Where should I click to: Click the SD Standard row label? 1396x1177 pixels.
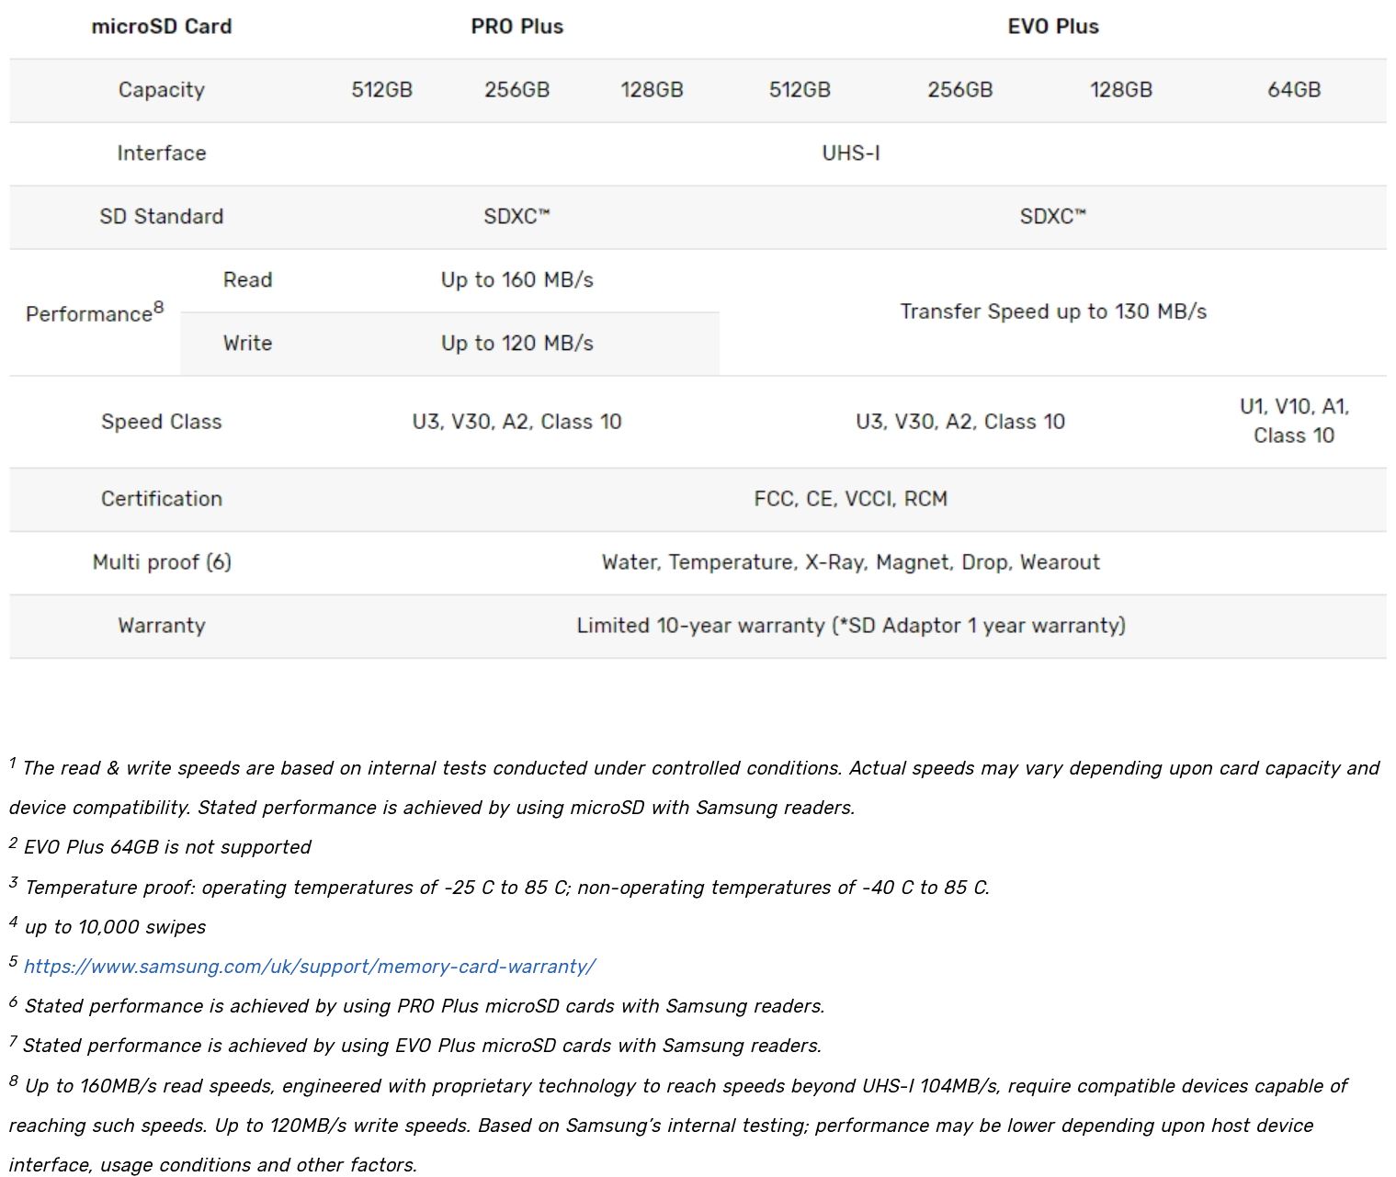pos(162,217)
